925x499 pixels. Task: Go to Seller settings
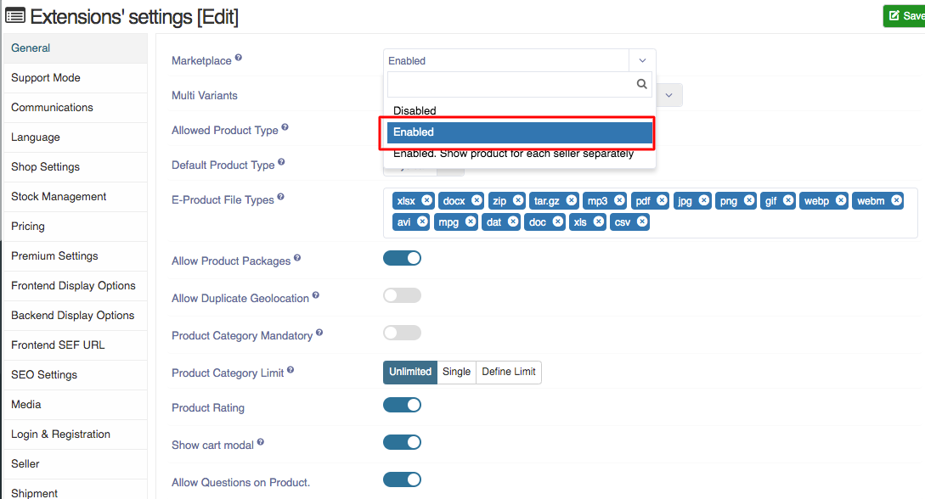point(76,463)
